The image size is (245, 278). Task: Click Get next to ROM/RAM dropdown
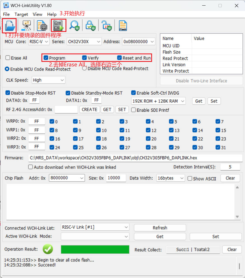click(x=199, y=101)
